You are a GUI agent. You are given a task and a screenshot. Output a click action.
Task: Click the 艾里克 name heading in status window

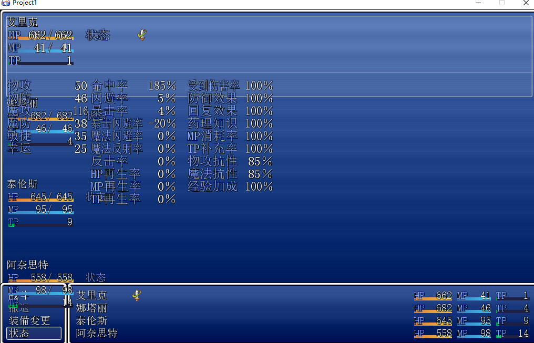click(x=22, y=22)
